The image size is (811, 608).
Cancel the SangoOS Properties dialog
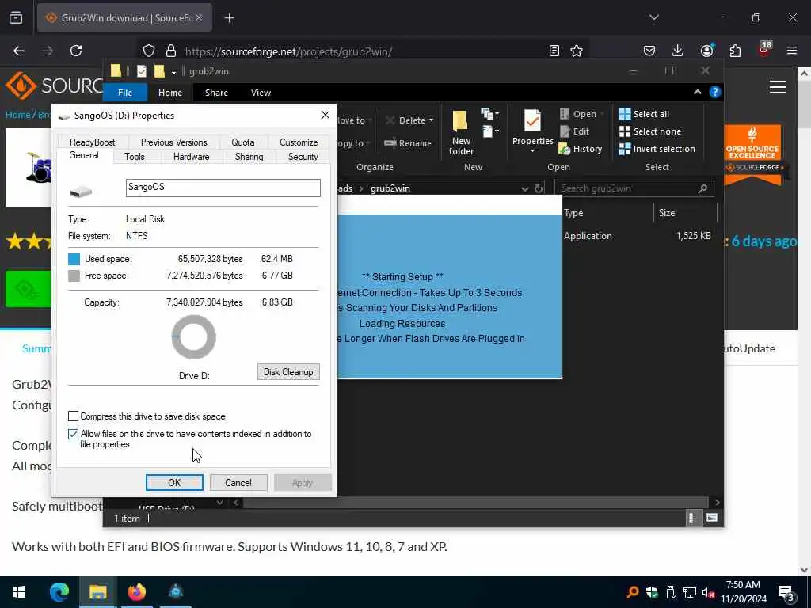point(238,482)
